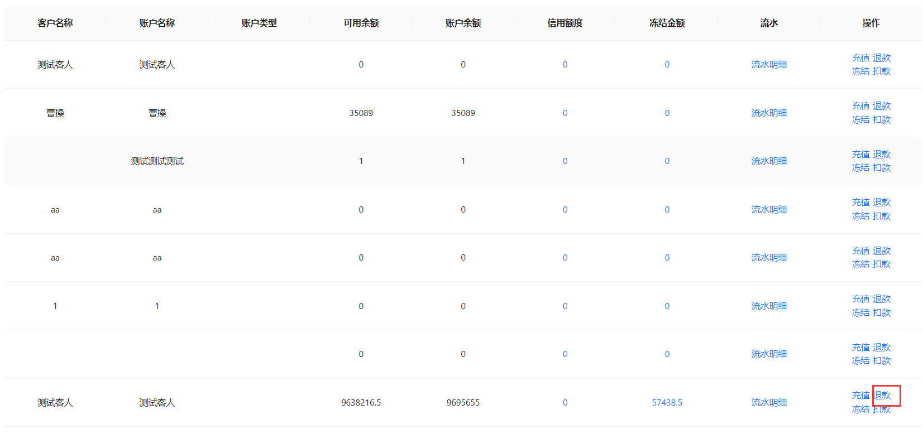
Task: Click 退款 in the 曹操 row
Action: click(x=882, y=106)
